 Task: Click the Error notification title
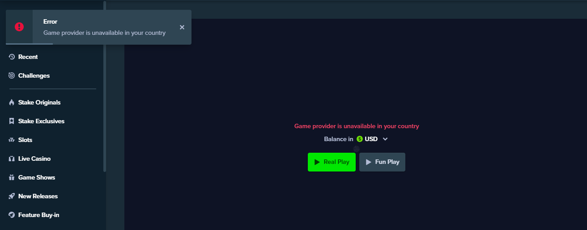point(50,21)
